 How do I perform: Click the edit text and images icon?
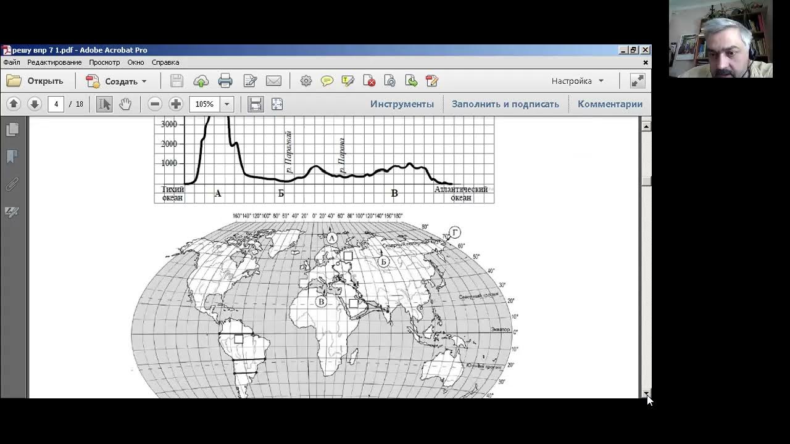point(250,81)
